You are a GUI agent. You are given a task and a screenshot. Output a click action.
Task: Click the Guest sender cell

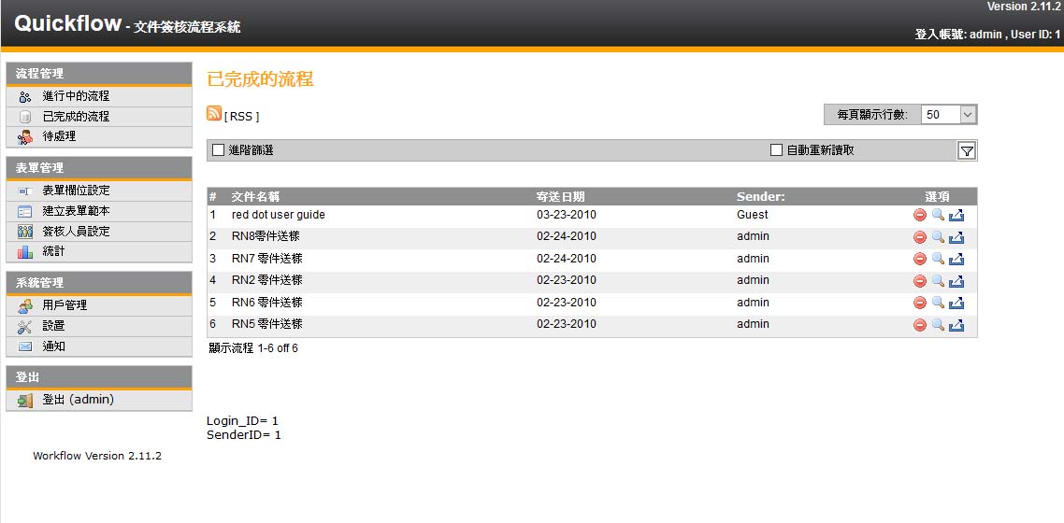(753, 215)
